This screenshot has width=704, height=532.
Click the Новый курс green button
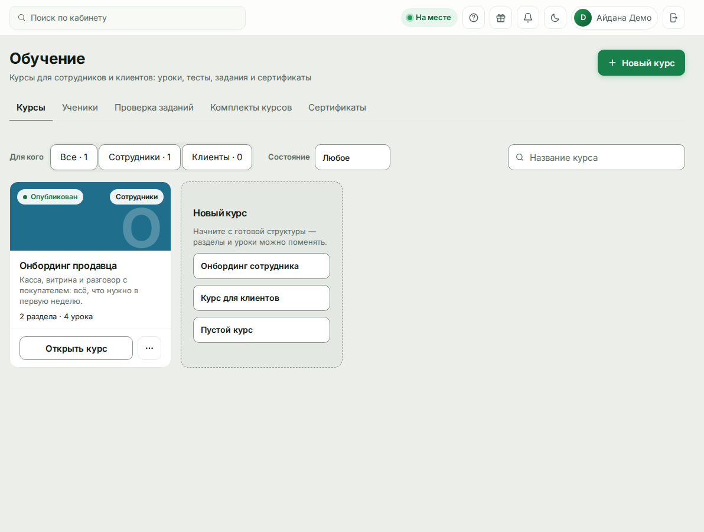click(641, 63)
